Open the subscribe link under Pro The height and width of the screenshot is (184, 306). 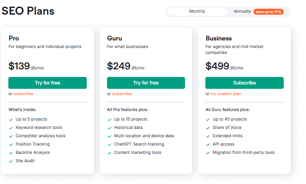pos(23,94)
